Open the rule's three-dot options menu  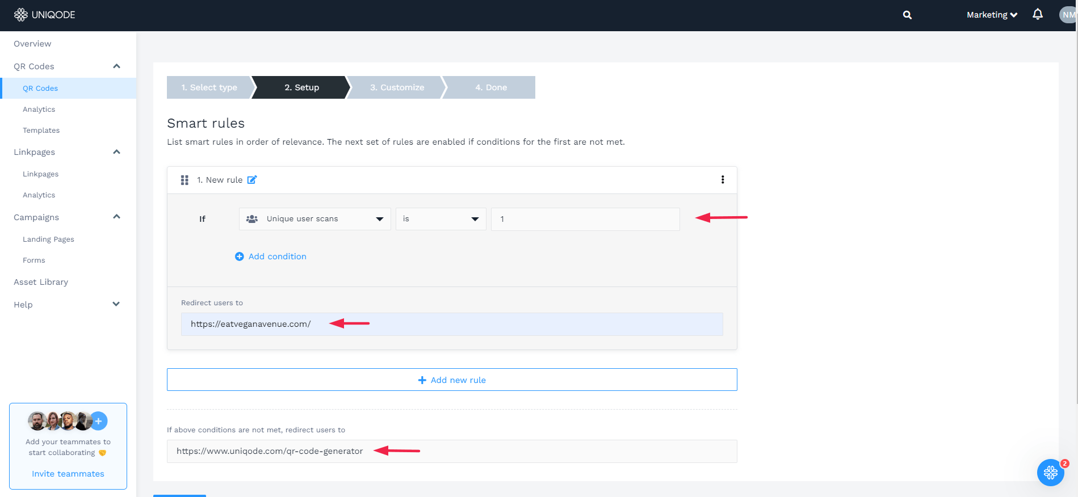[x=722, y=180]
